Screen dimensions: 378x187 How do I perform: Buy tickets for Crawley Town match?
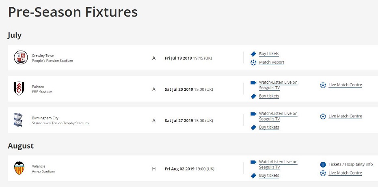pos(269,53)
